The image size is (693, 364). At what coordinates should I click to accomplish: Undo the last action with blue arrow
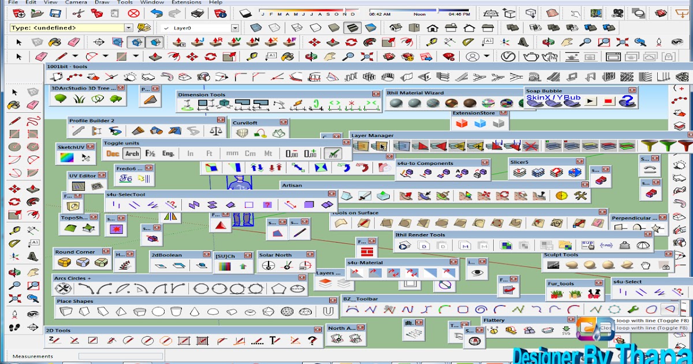[157, 13]
